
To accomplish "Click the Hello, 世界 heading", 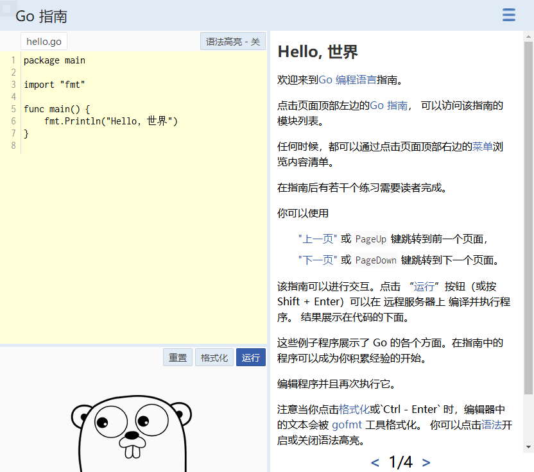I will click(x=318, y=52).
